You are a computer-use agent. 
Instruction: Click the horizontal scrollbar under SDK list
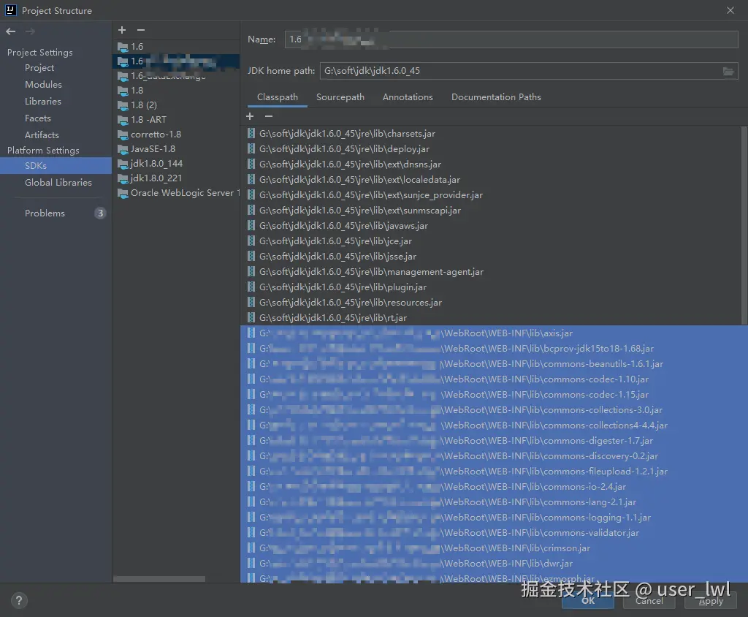point(159,578)
